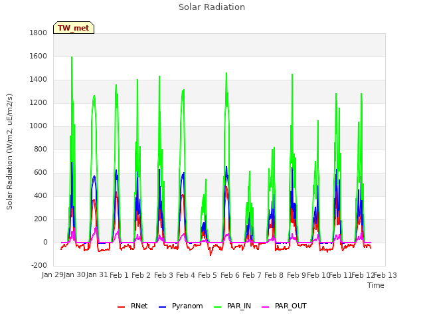Click the green PAR_IN legend swatch
425x319 pixels.
(x=217, y=307)
